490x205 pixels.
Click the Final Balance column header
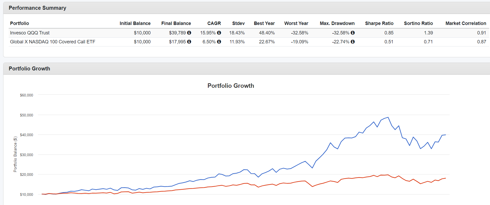pyautogui.click(x=176, y=23)
